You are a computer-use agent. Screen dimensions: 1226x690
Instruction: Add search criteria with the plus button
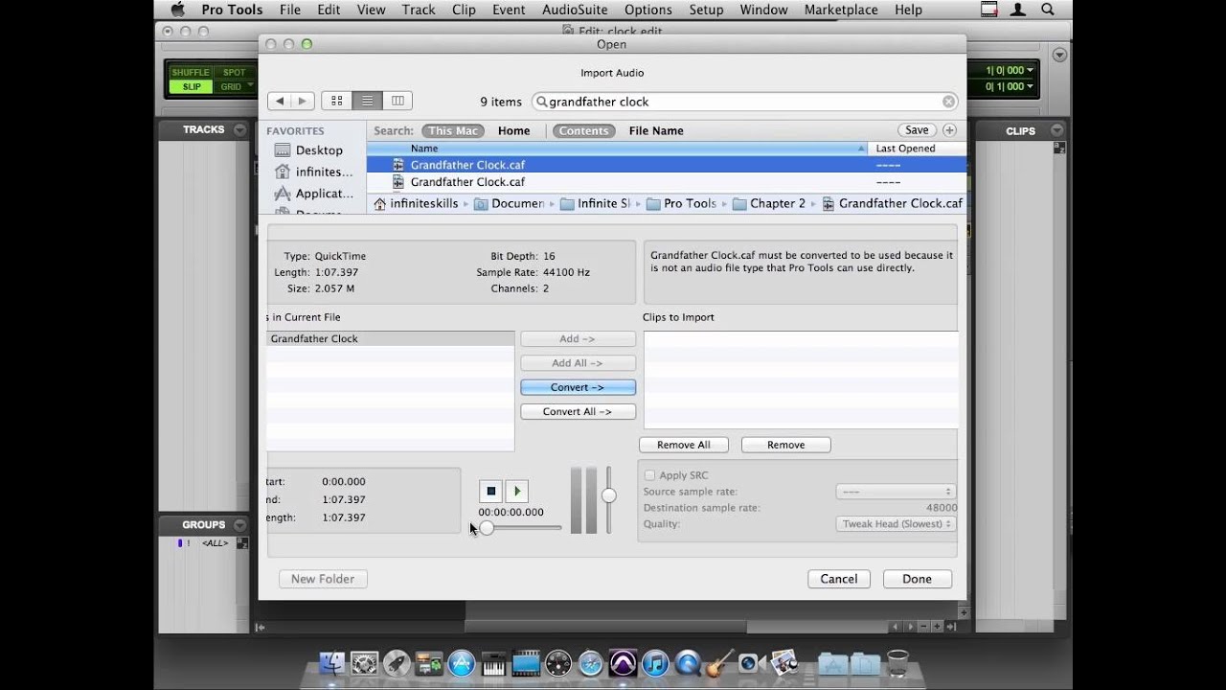click(x=949, y=130)
